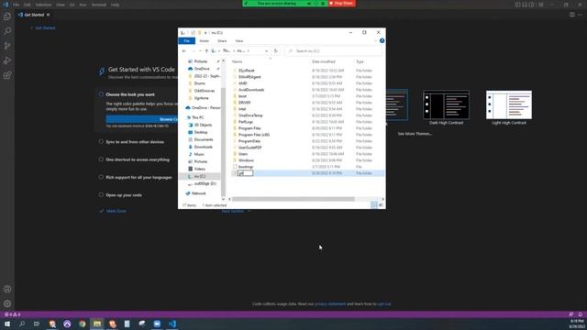This screenshot has height=330, width=587.
Task: Expand the ribbon chevron in File Explorer
Action: [375, 40]
